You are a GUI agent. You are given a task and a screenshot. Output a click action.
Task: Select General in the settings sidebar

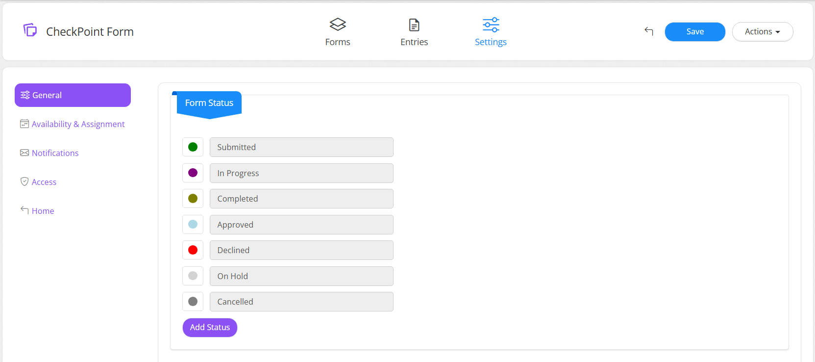coord(73,95)
